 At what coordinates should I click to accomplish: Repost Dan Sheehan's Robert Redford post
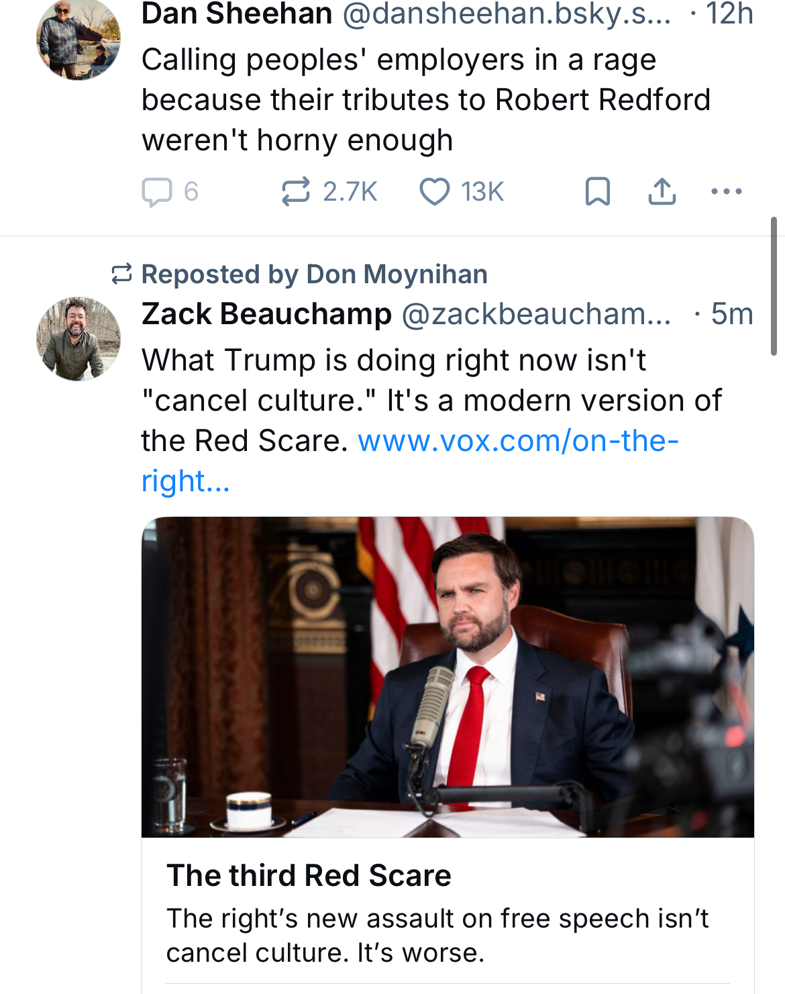[295, 192]
